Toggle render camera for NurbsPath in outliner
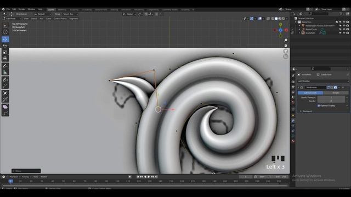This screenshot has height=197, width=351. (x=348, y=33)
